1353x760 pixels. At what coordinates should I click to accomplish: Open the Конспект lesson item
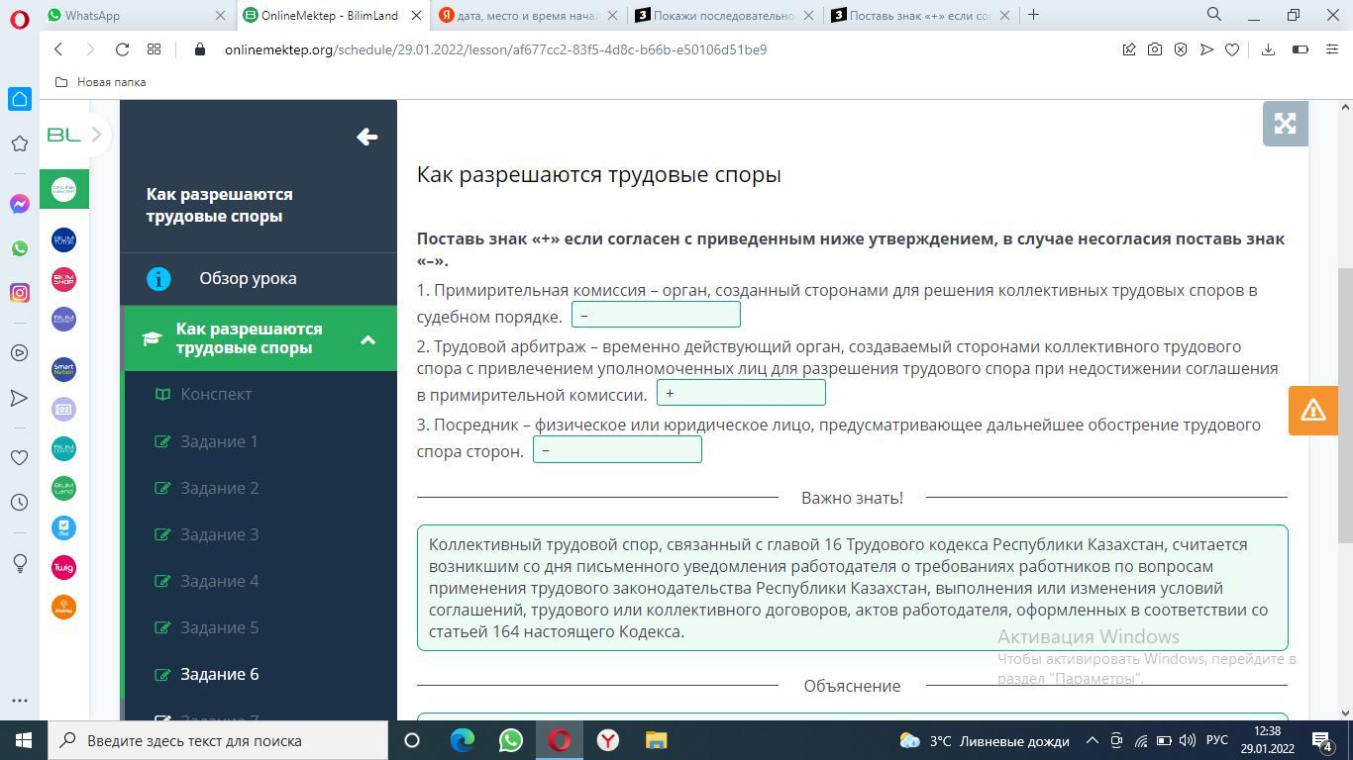[216, 394]
